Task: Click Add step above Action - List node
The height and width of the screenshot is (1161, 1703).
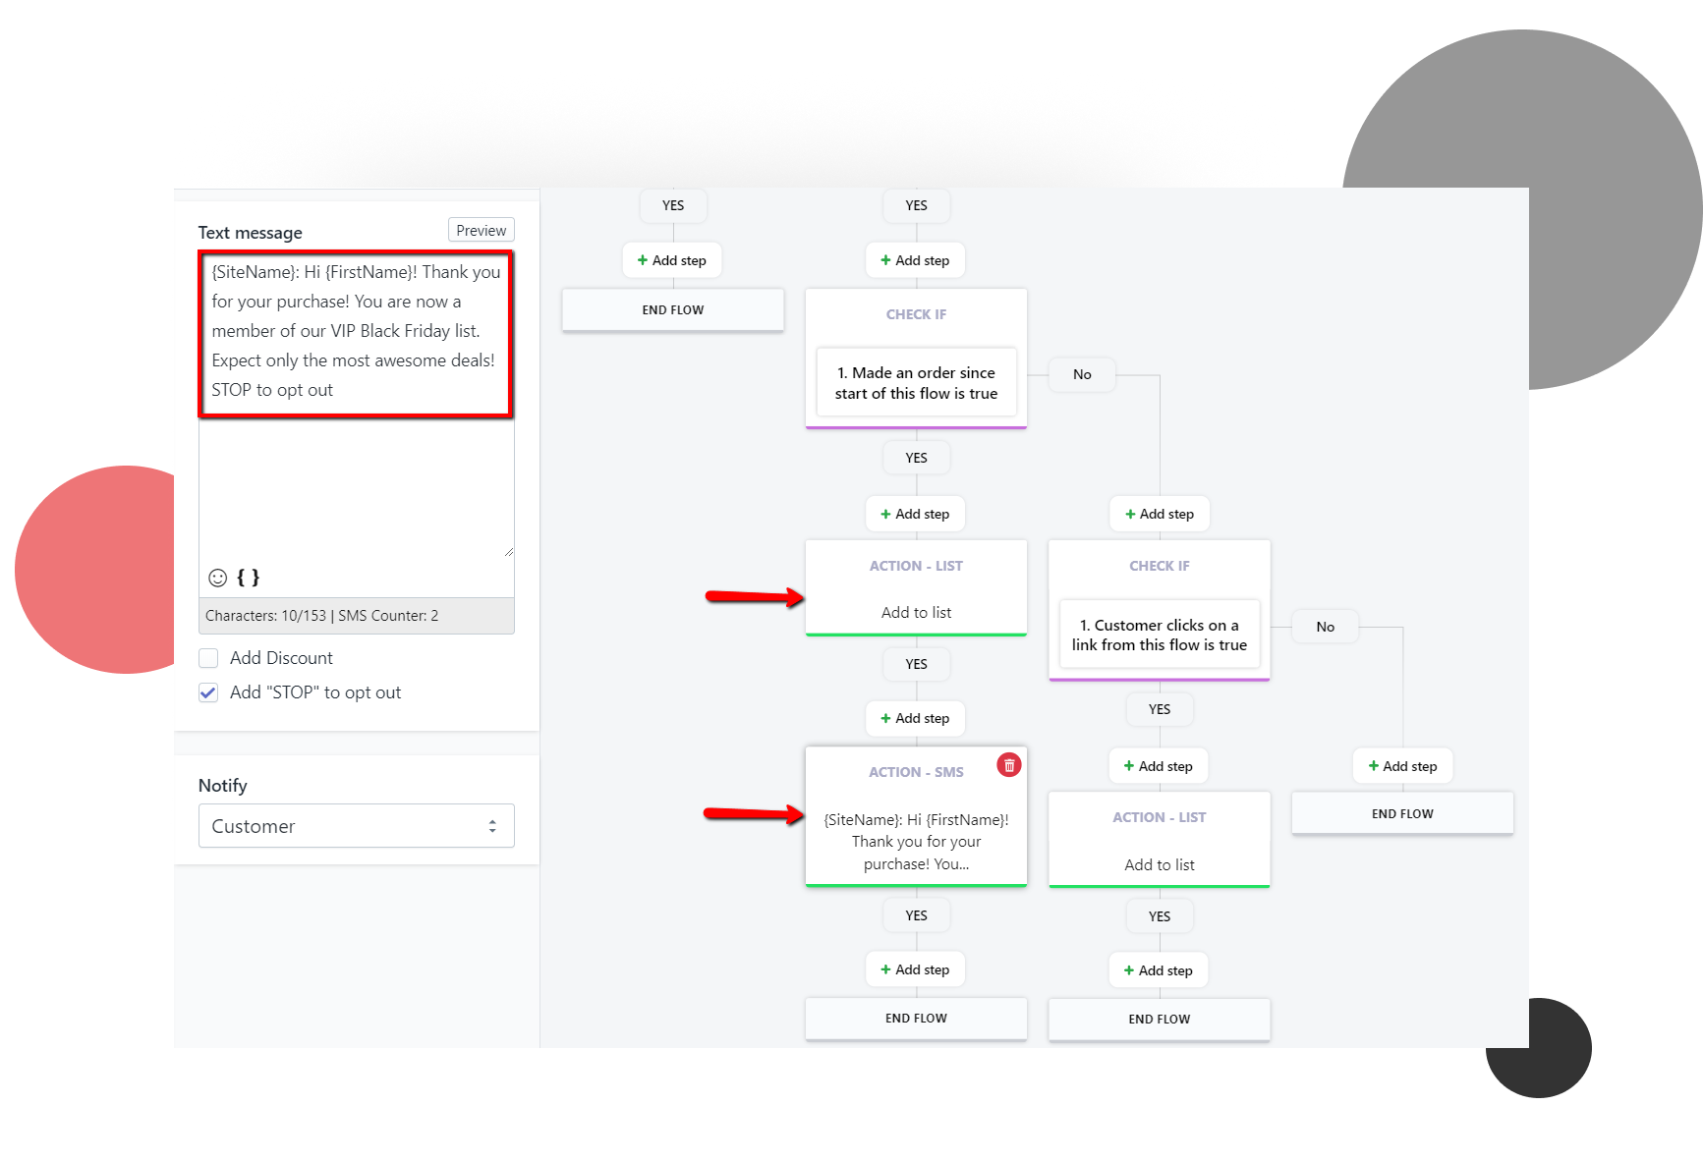Action: tap(915, 514)
